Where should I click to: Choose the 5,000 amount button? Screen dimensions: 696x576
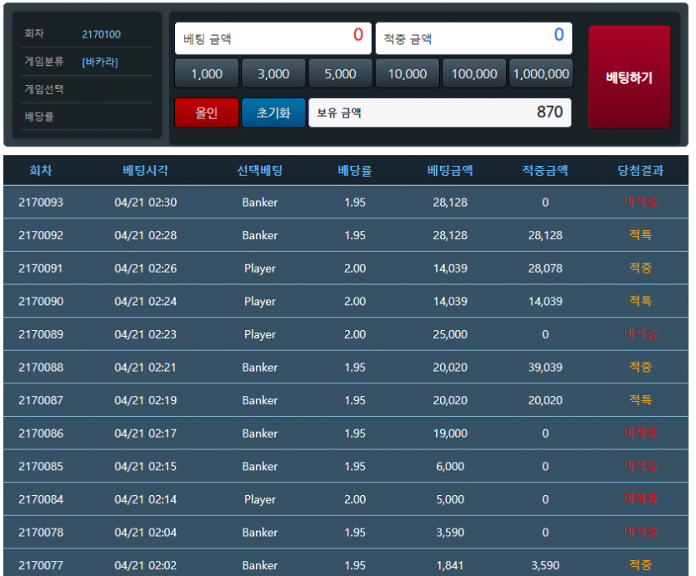[x=340, y=73]
